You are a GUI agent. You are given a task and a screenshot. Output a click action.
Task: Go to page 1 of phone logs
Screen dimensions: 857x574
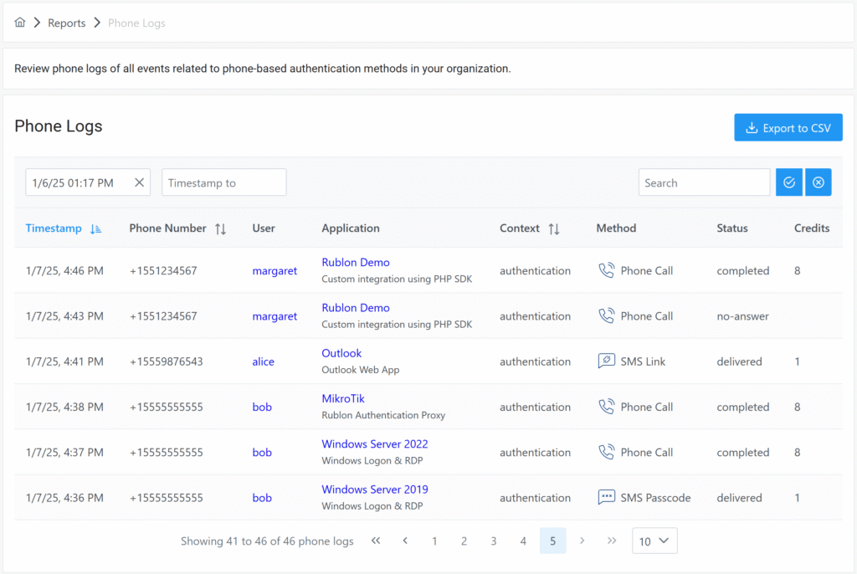point(434,541)
